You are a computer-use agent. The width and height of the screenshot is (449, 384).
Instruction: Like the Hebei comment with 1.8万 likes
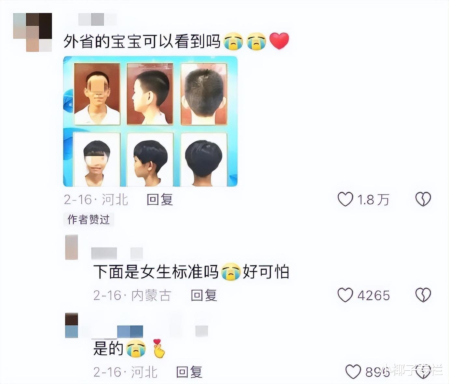click(345, 199)
